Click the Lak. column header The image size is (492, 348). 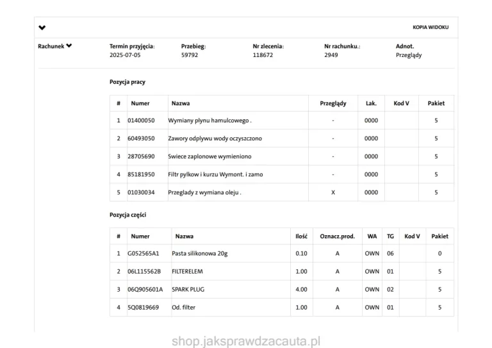[371, 103]
